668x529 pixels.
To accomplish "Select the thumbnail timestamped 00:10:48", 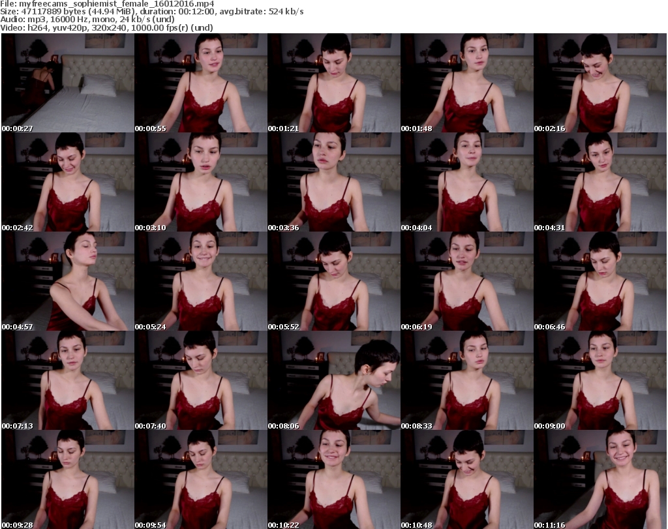I will point(467,479).
